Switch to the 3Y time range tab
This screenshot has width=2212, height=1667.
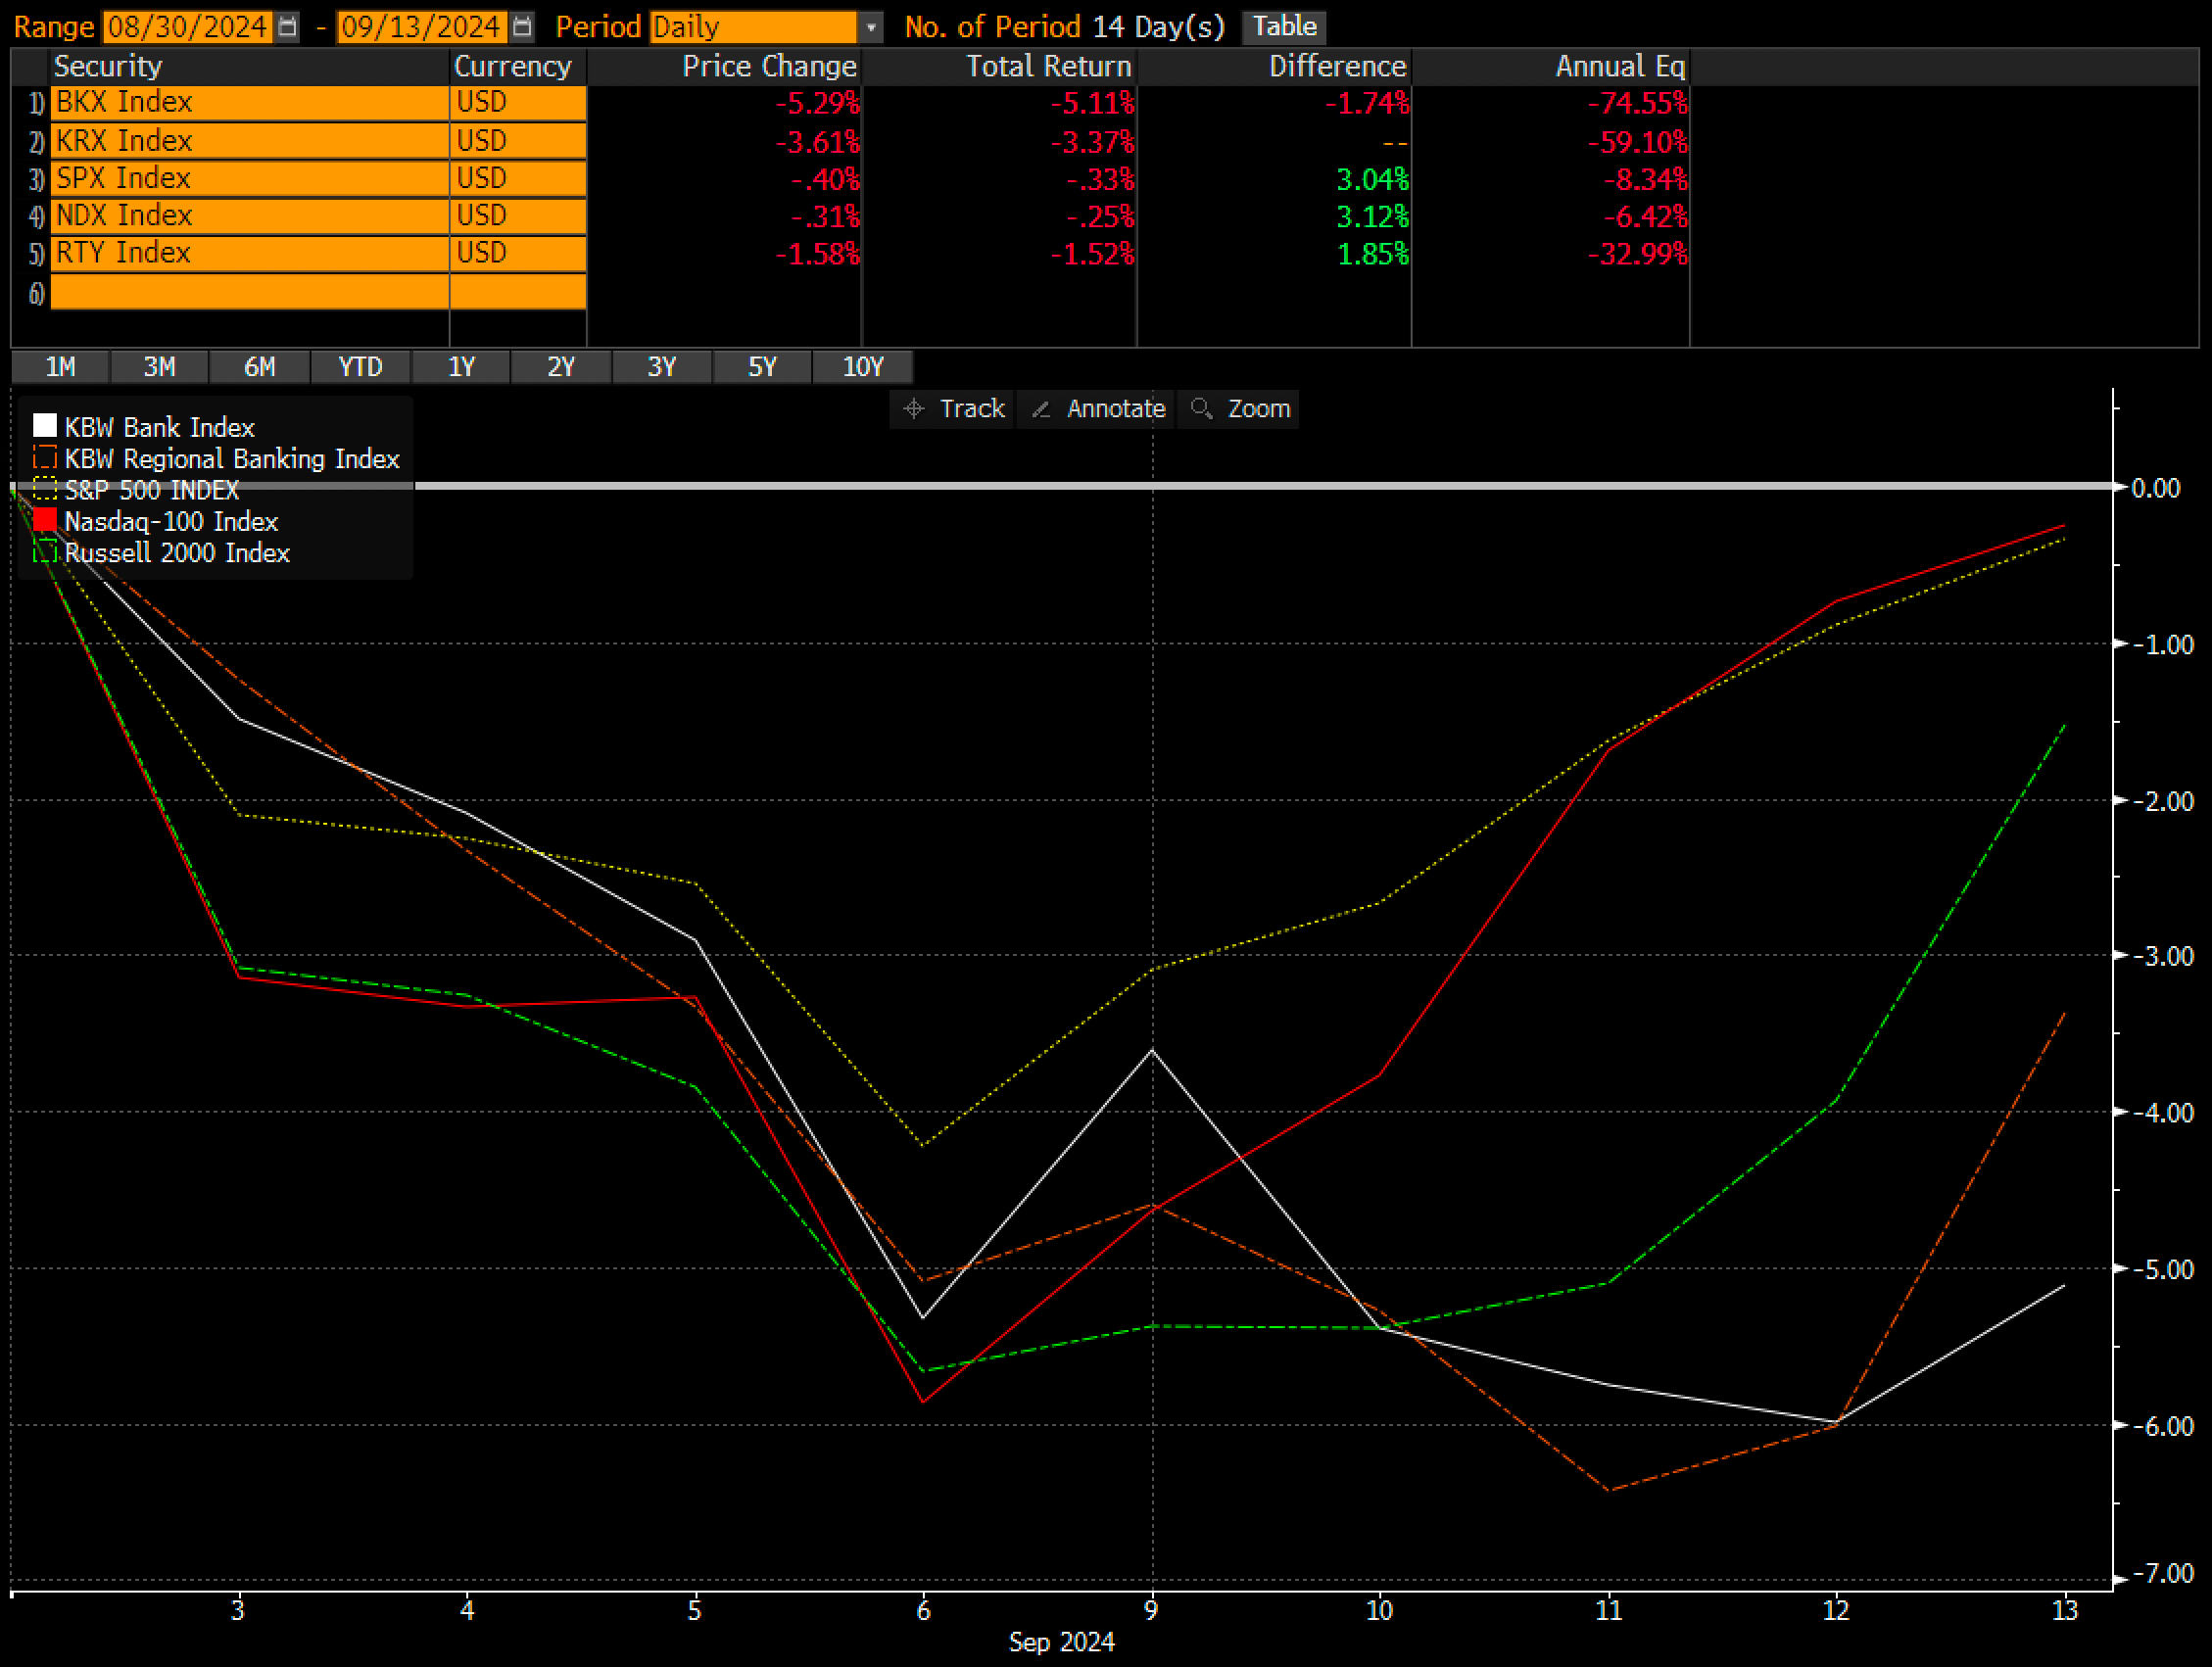(x=662, y=367)
